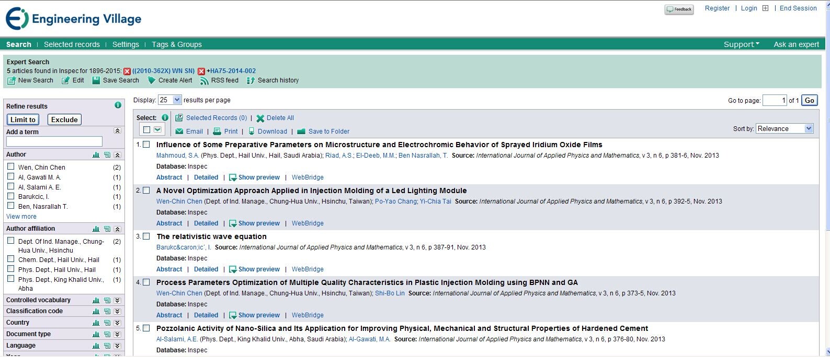This screenshot has width=830, height=357.
Task: Check the Al, Gawati M. A. author filter
Action: click(x=10, y=176)
